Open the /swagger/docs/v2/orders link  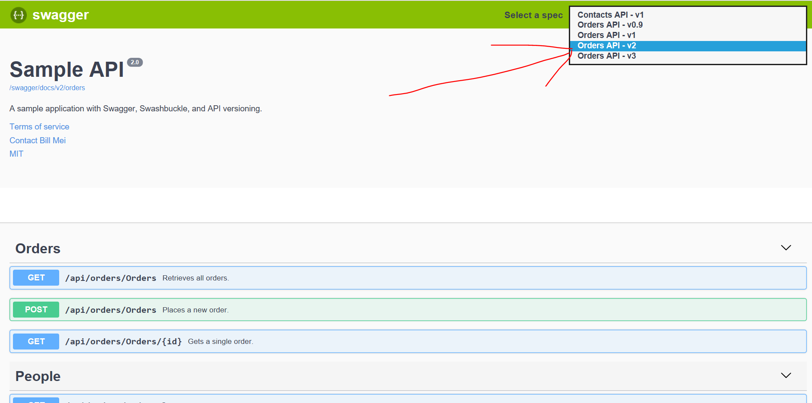click(47, 88)
